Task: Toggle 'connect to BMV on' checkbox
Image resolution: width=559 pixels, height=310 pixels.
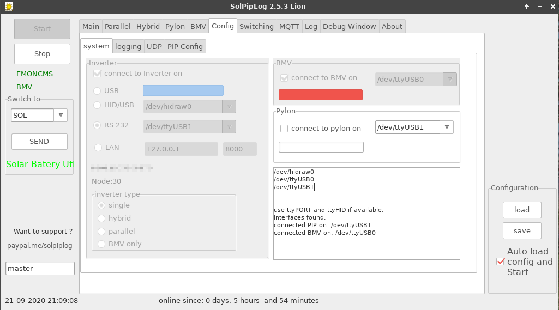Action: coord(284,78)
